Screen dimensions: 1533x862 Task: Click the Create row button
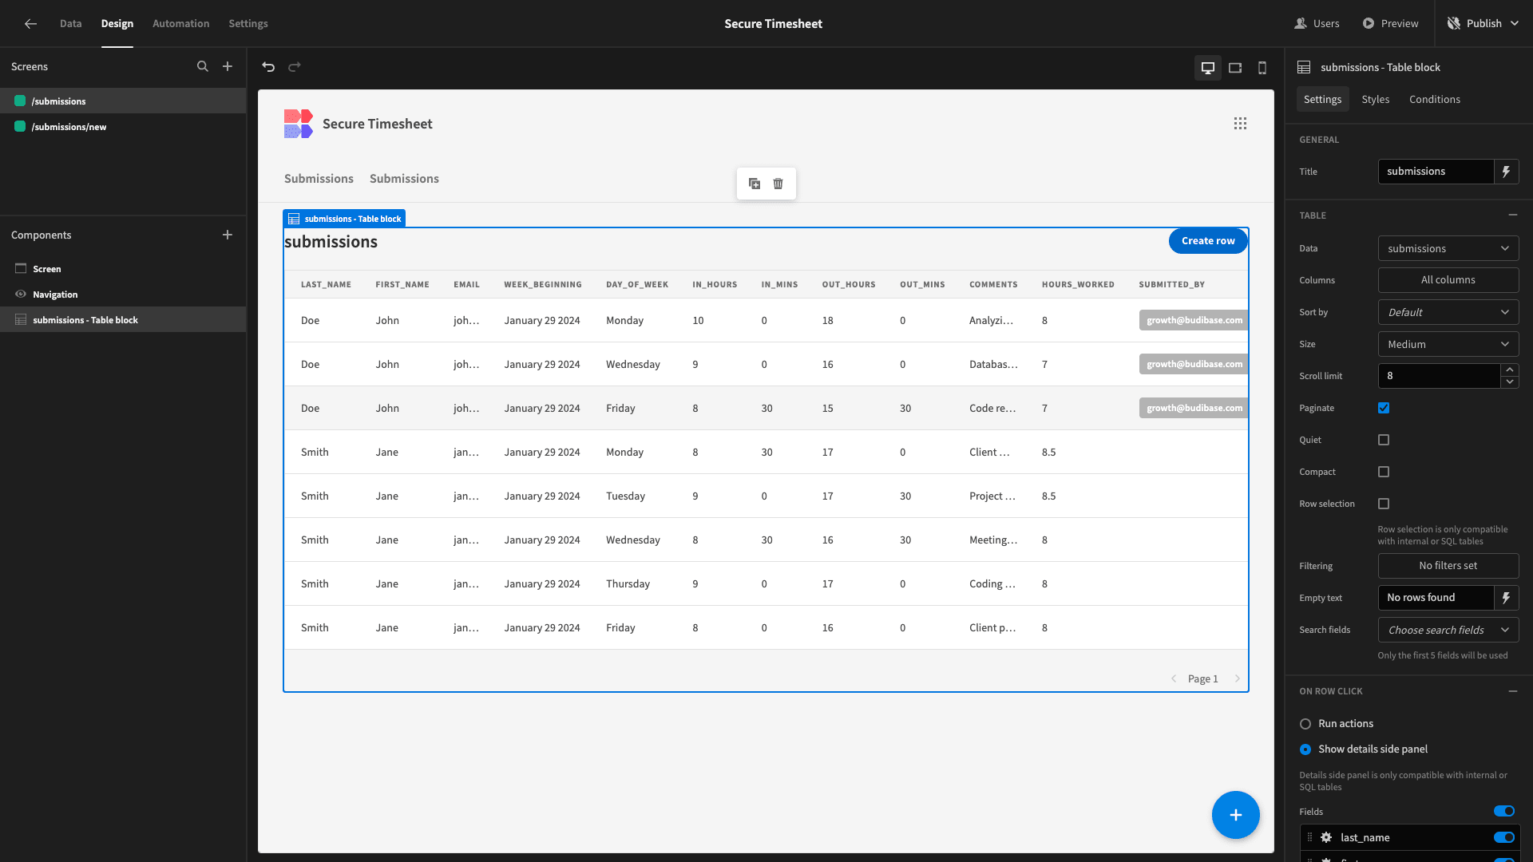click(1208, 241)
